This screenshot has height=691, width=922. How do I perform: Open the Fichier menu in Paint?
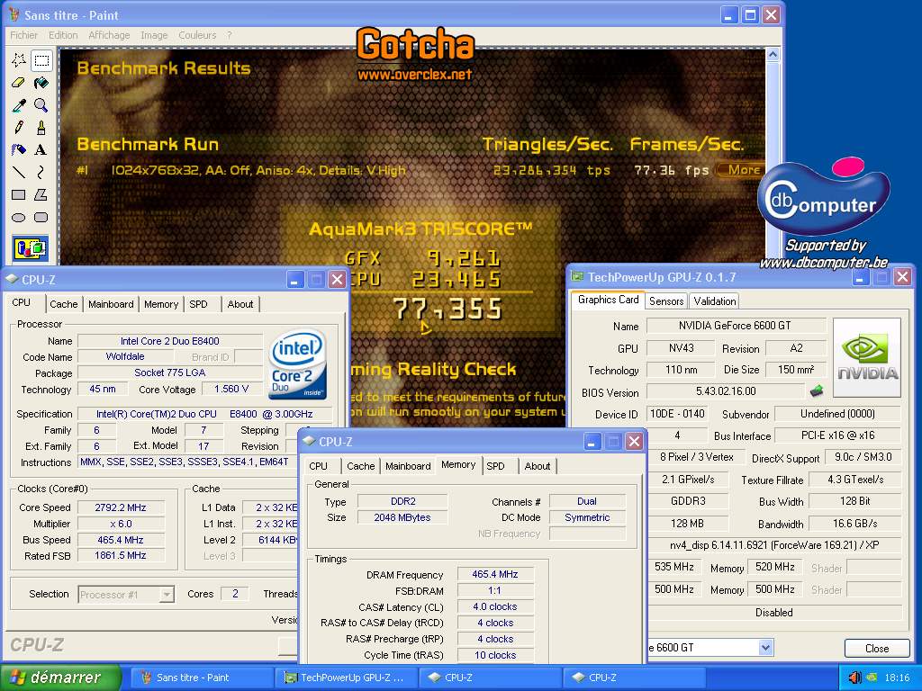tap(23, 35)
